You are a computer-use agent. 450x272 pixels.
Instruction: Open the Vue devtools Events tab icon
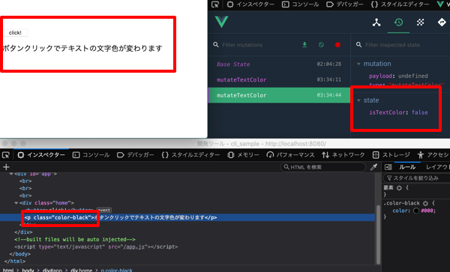(421, 22)
